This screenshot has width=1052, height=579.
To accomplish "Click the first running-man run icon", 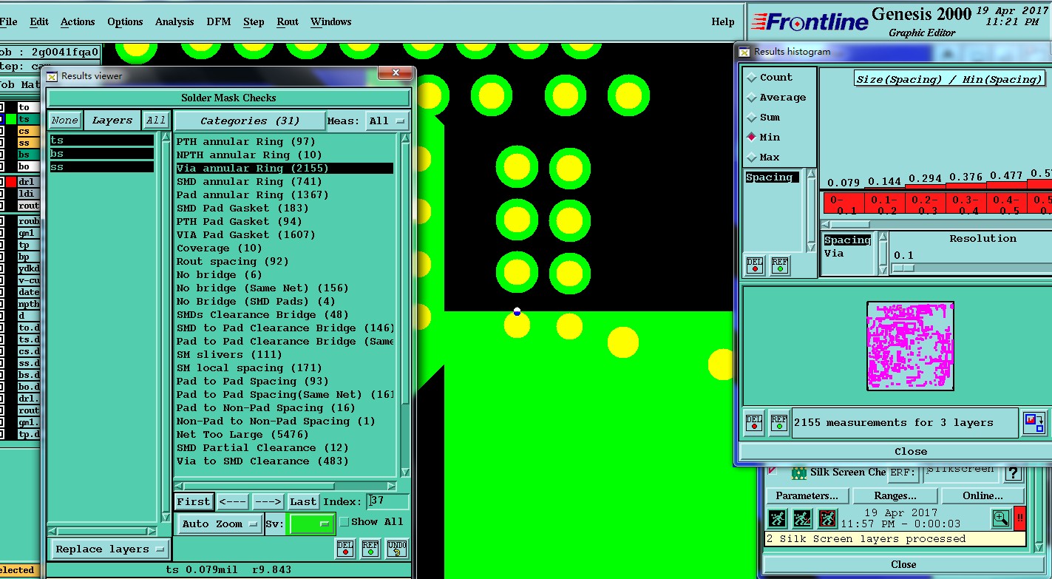I will click(776, 518).
